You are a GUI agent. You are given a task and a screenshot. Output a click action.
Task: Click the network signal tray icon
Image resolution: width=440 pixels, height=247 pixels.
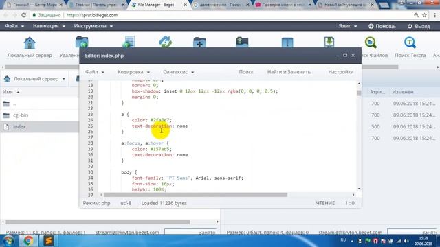pyautogui.click(x=399, y=241)
